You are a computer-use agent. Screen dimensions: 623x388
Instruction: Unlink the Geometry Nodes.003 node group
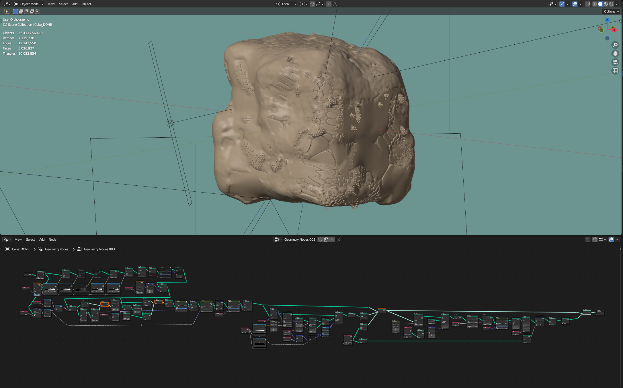point(332,239)
